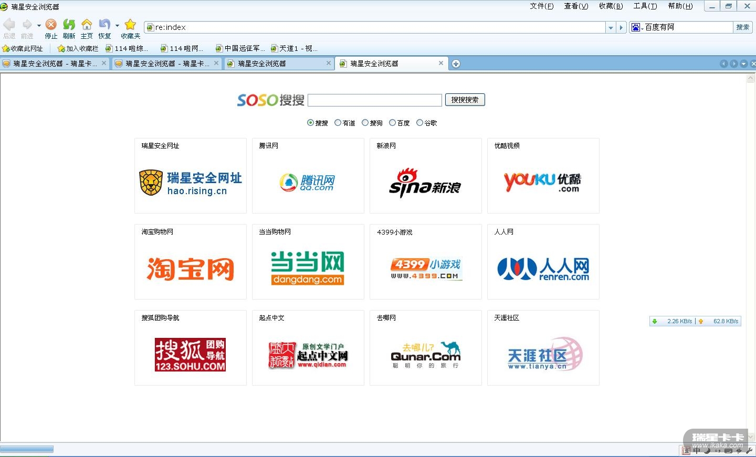Open the Favorites (收藏夹) star icon
Image resolution: width=756 pixels, height=457 pixels.
(x=130, y=24)
